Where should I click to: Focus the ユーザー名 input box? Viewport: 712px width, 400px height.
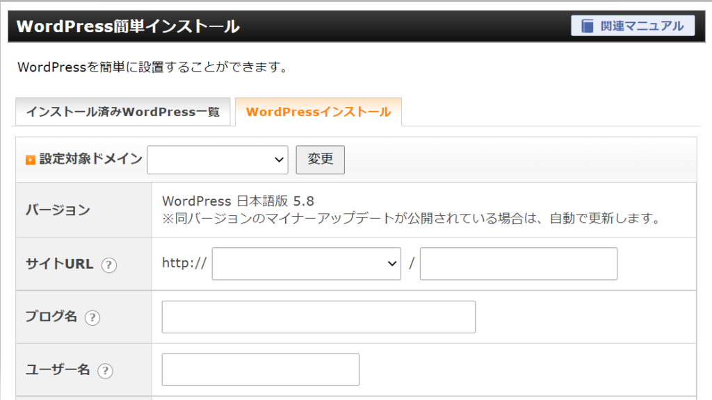tap(260, 369)
